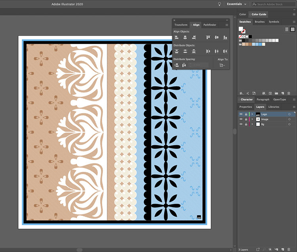
Task: Unlock the Bg layer
Action: [x=246, y=124]
